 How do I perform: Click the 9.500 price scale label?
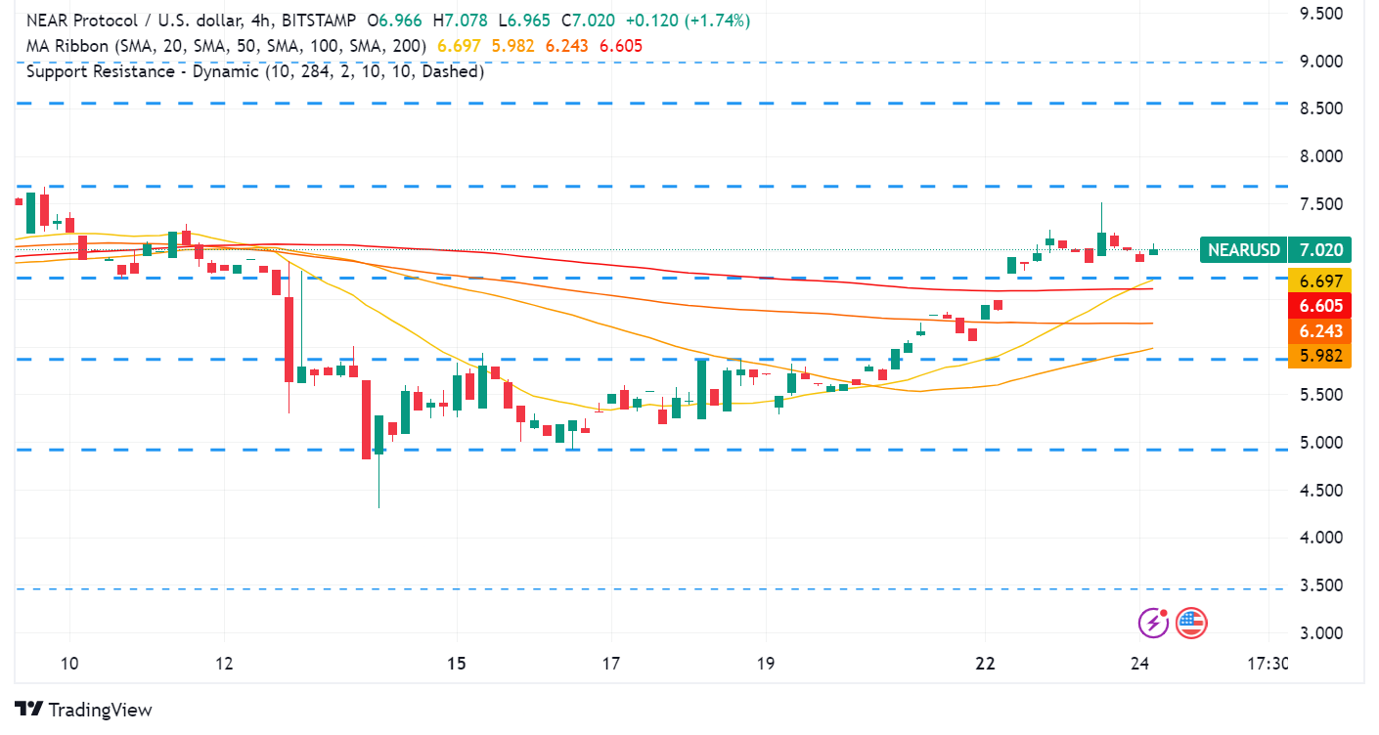point(1320,14)
